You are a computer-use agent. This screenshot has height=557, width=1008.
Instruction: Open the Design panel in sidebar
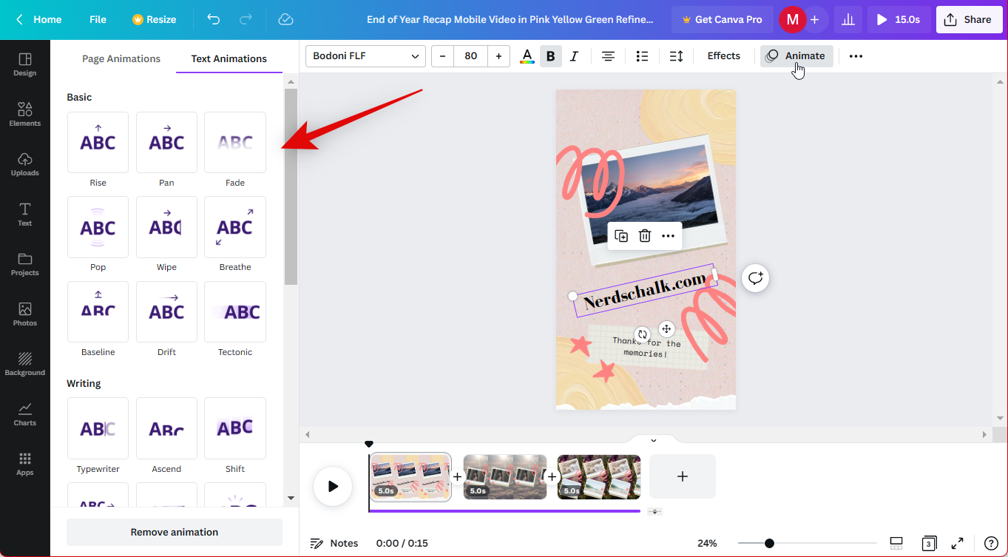click(x=24, y=64)
